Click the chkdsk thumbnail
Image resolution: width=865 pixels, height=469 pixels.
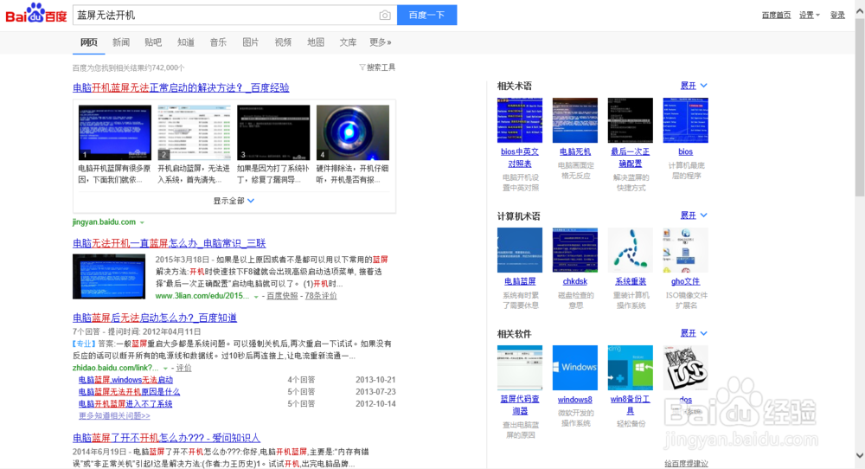[x=575, y=250]
